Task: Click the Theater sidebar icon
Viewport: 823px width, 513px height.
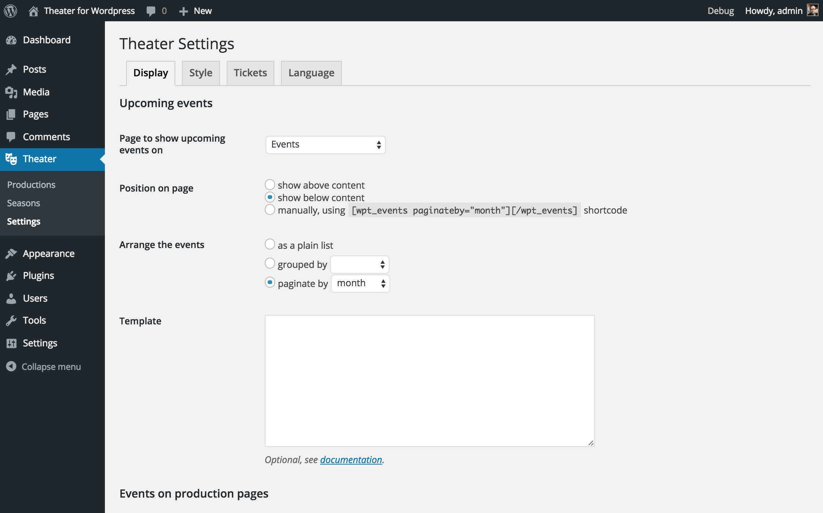Action: point(12,159)
